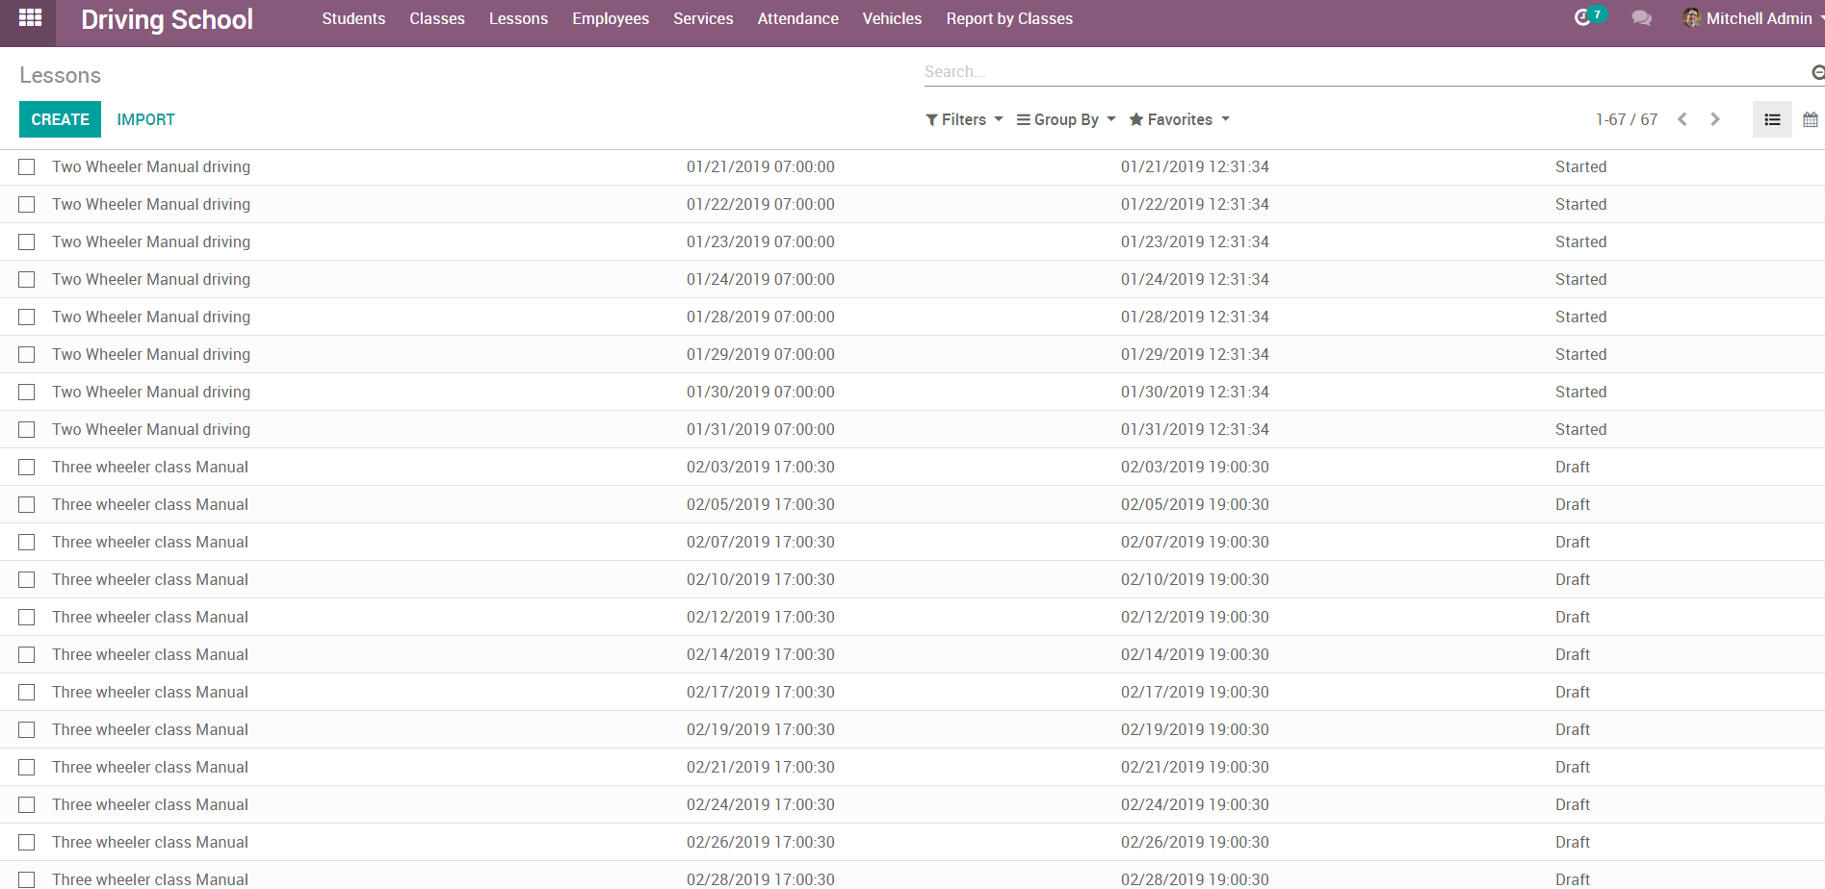This screenshot has height=889, width=1825.
Task: Switch to list view icon
Action: pos(1771,119)
